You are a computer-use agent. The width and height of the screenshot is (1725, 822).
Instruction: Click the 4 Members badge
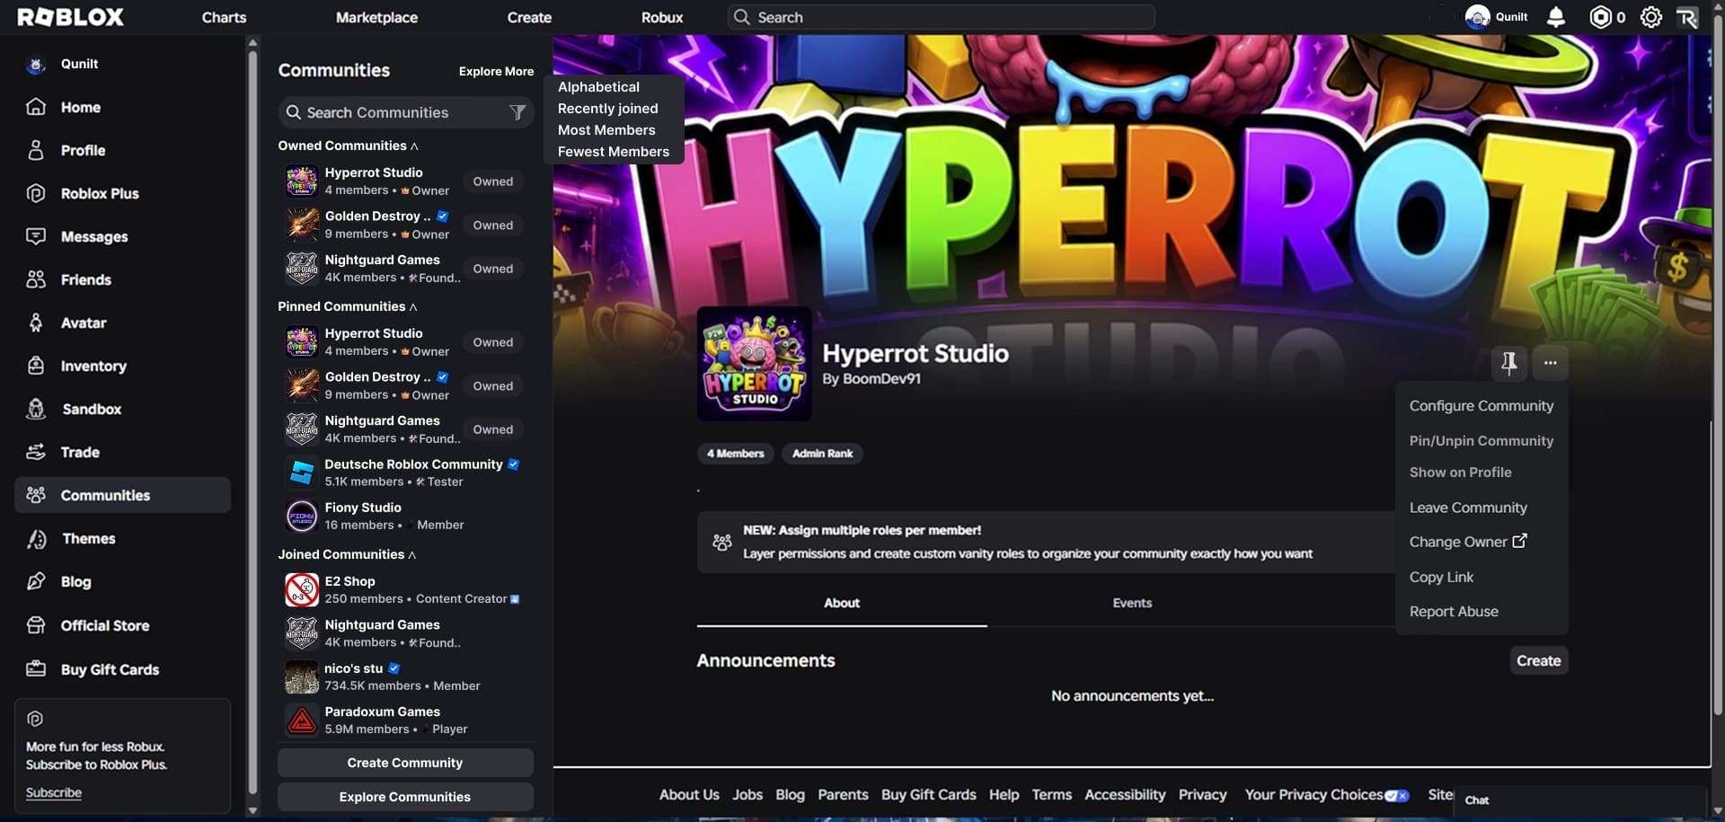(735, 454)
